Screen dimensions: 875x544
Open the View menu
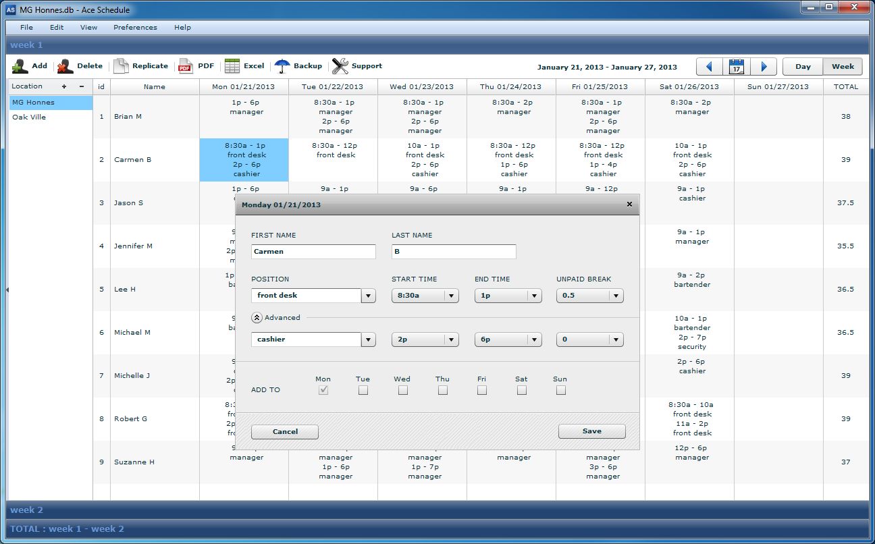tap(88, 28)
